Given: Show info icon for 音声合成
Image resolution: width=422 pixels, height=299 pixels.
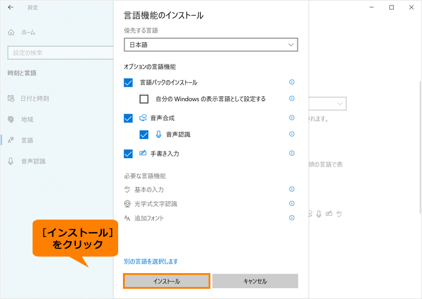Looking at the screenshot, I should pos(292,117).
